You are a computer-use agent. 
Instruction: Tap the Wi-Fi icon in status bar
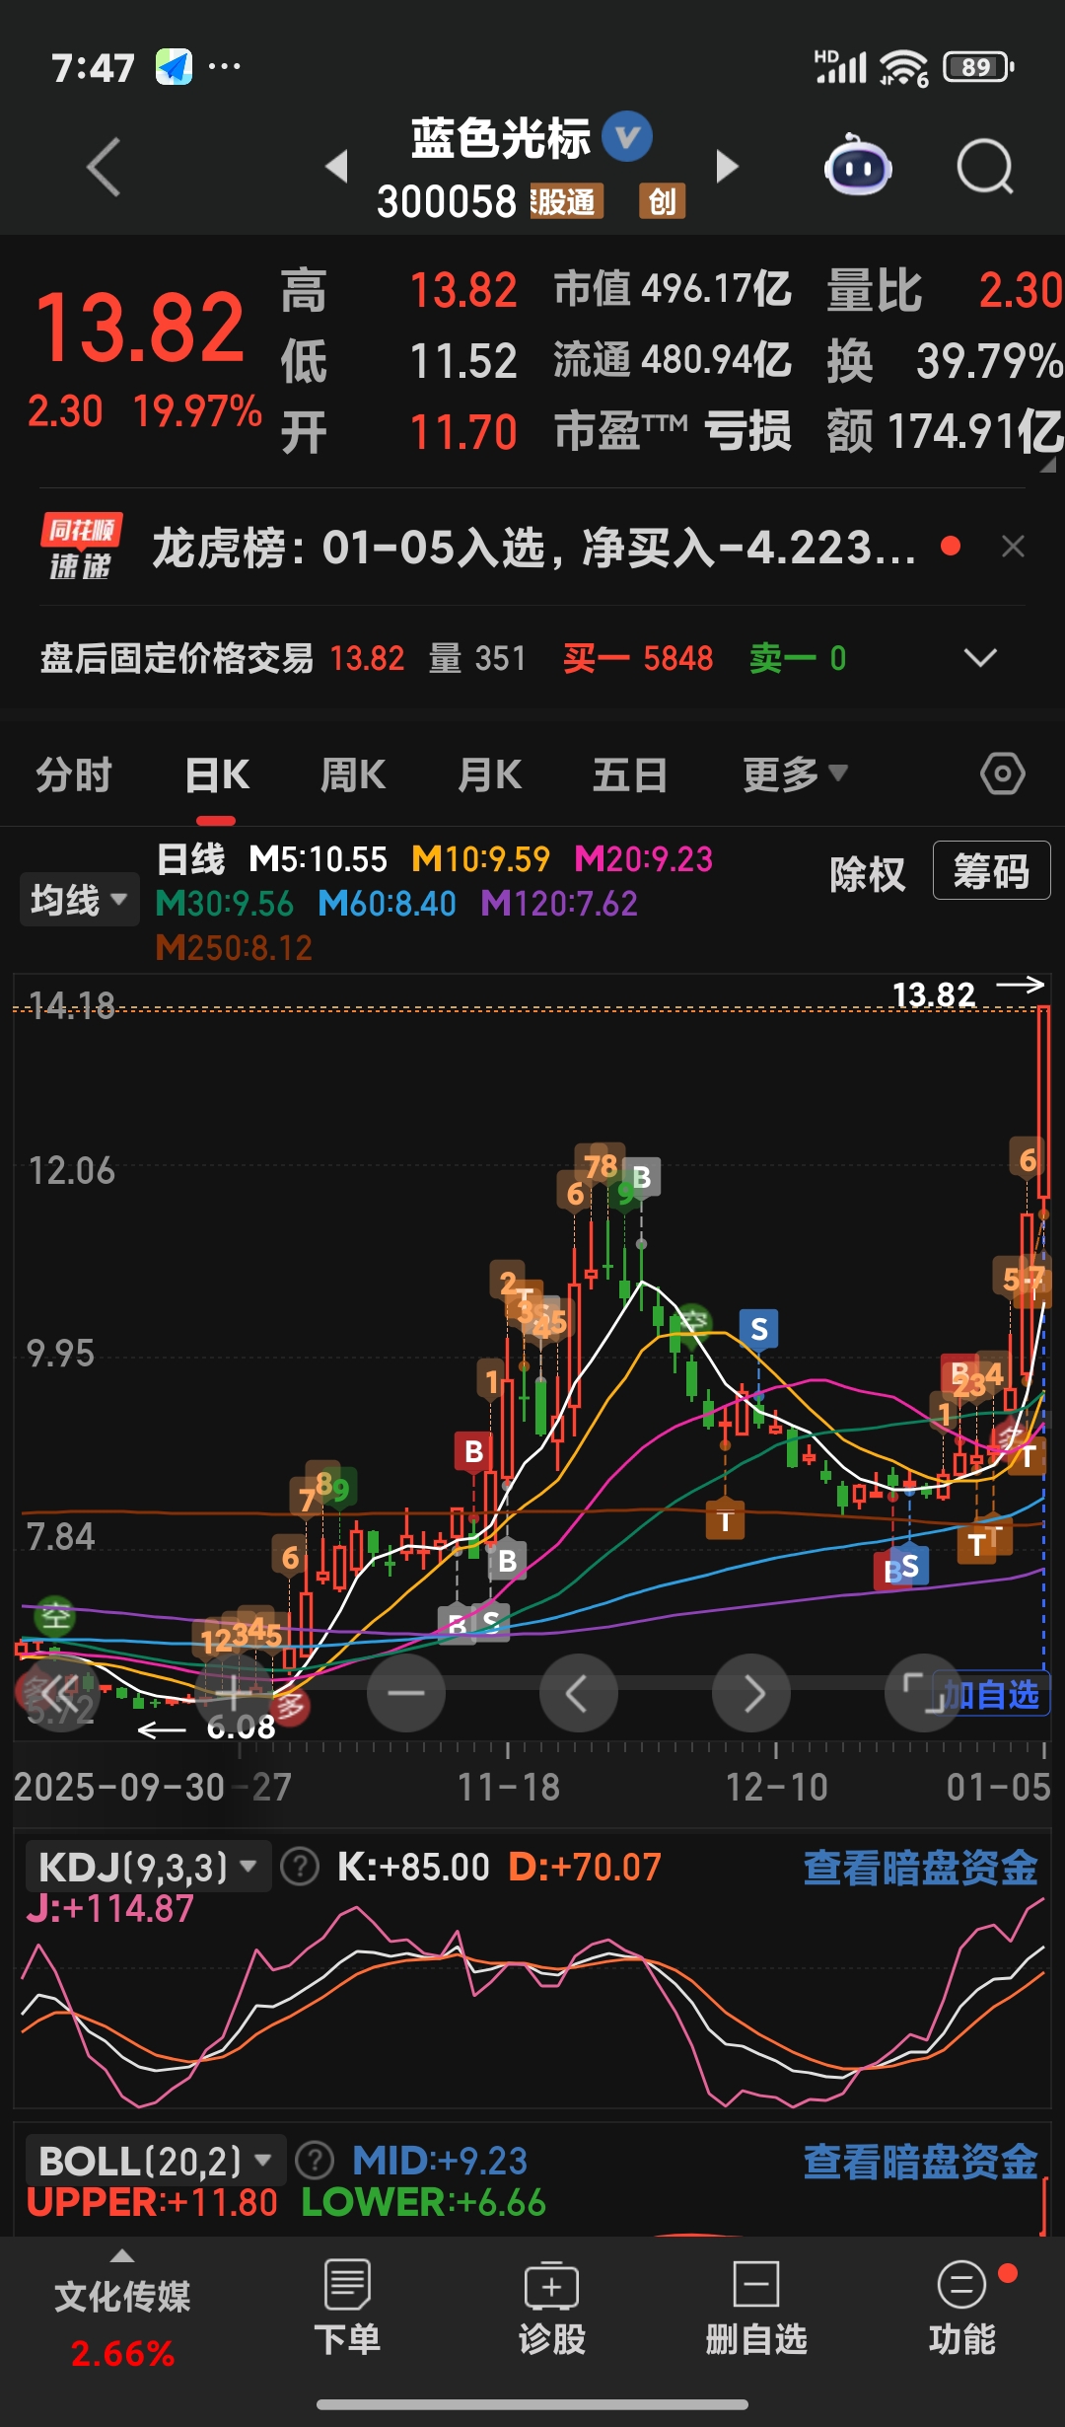tap(903, 67)
